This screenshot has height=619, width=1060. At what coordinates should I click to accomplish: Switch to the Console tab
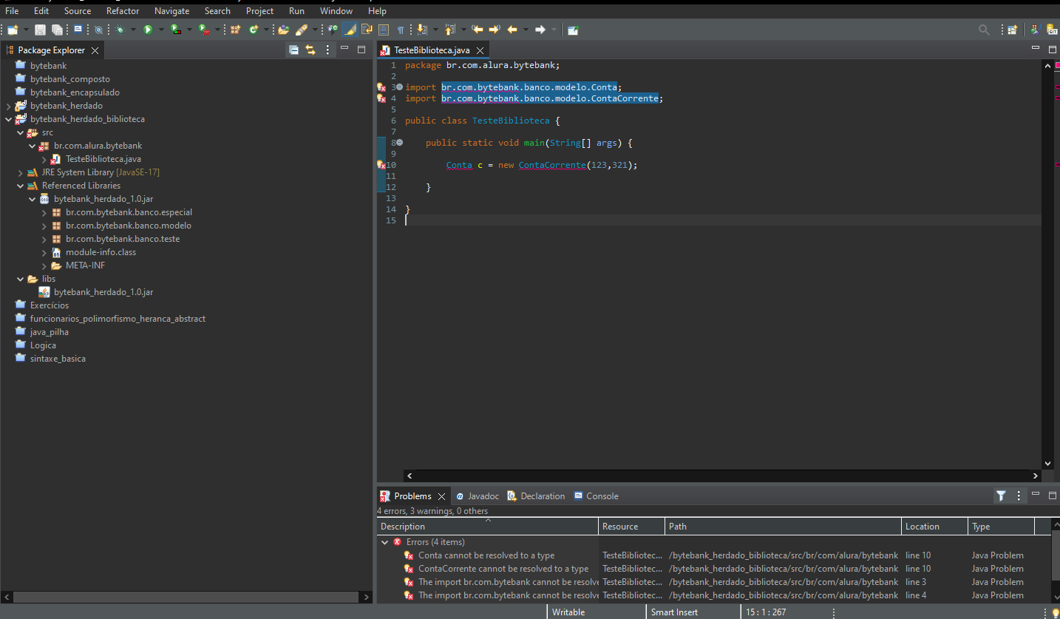pyautogui.click(x=596, y=495)
